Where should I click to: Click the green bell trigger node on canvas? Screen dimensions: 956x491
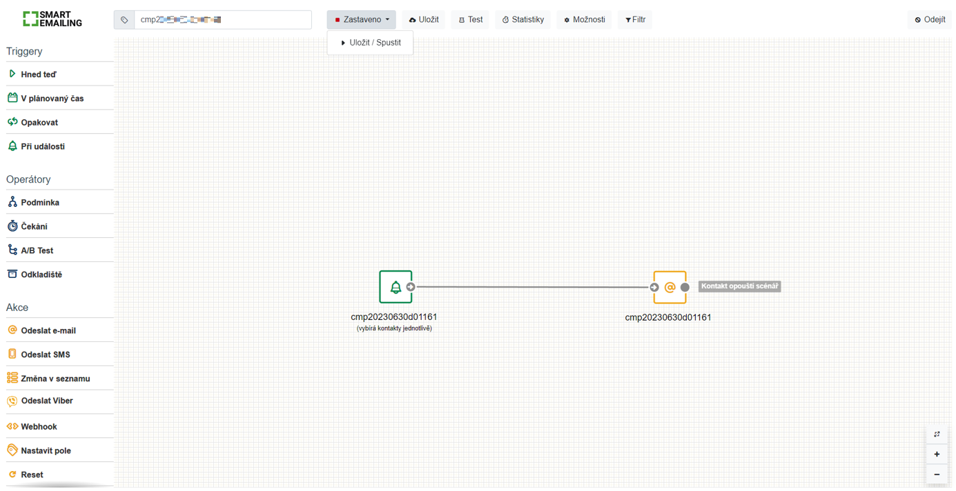tap(396, 287)
